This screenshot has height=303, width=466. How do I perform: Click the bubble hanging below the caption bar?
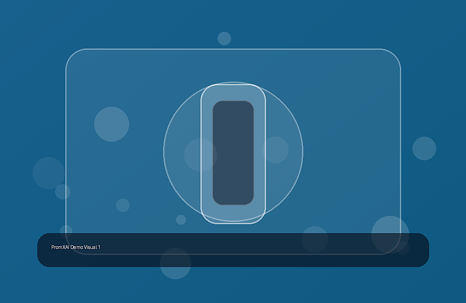[x=175, y=263]
